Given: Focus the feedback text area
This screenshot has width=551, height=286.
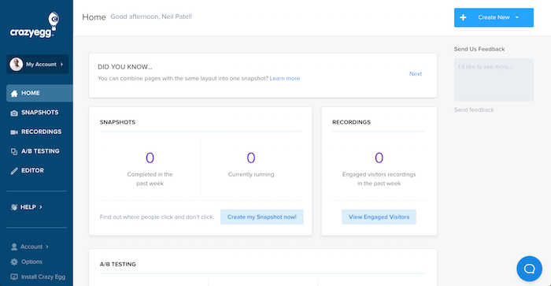Looking at the screenshot, I should [x=494, y=80].
